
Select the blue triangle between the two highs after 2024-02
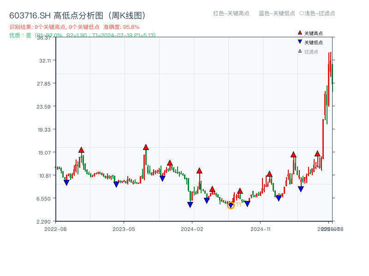click(207, 201)
